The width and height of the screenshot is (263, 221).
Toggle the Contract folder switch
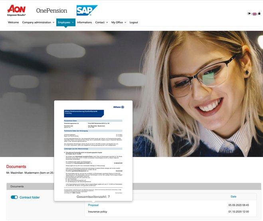14,197
